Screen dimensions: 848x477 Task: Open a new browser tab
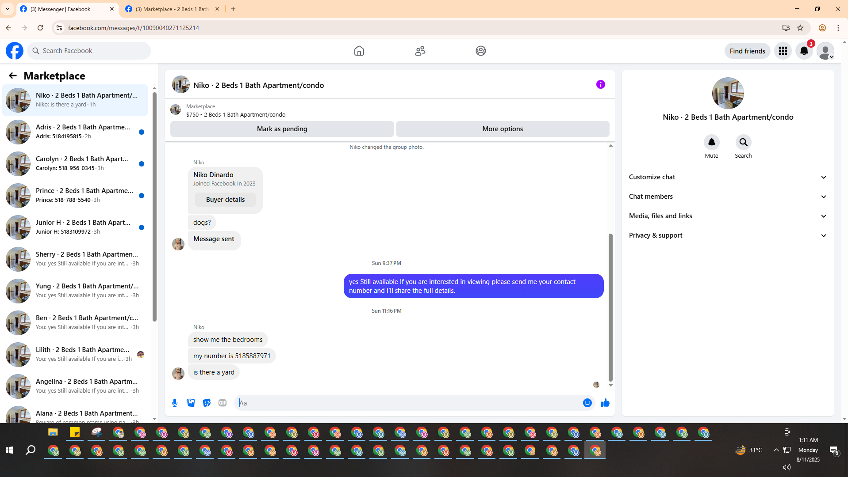pos(233,9)
